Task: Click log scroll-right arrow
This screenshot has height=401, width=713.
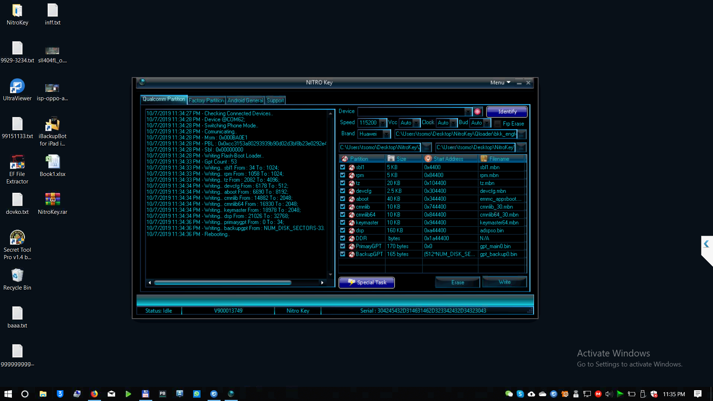Action: pyautogui.click(x=322, y=283)
